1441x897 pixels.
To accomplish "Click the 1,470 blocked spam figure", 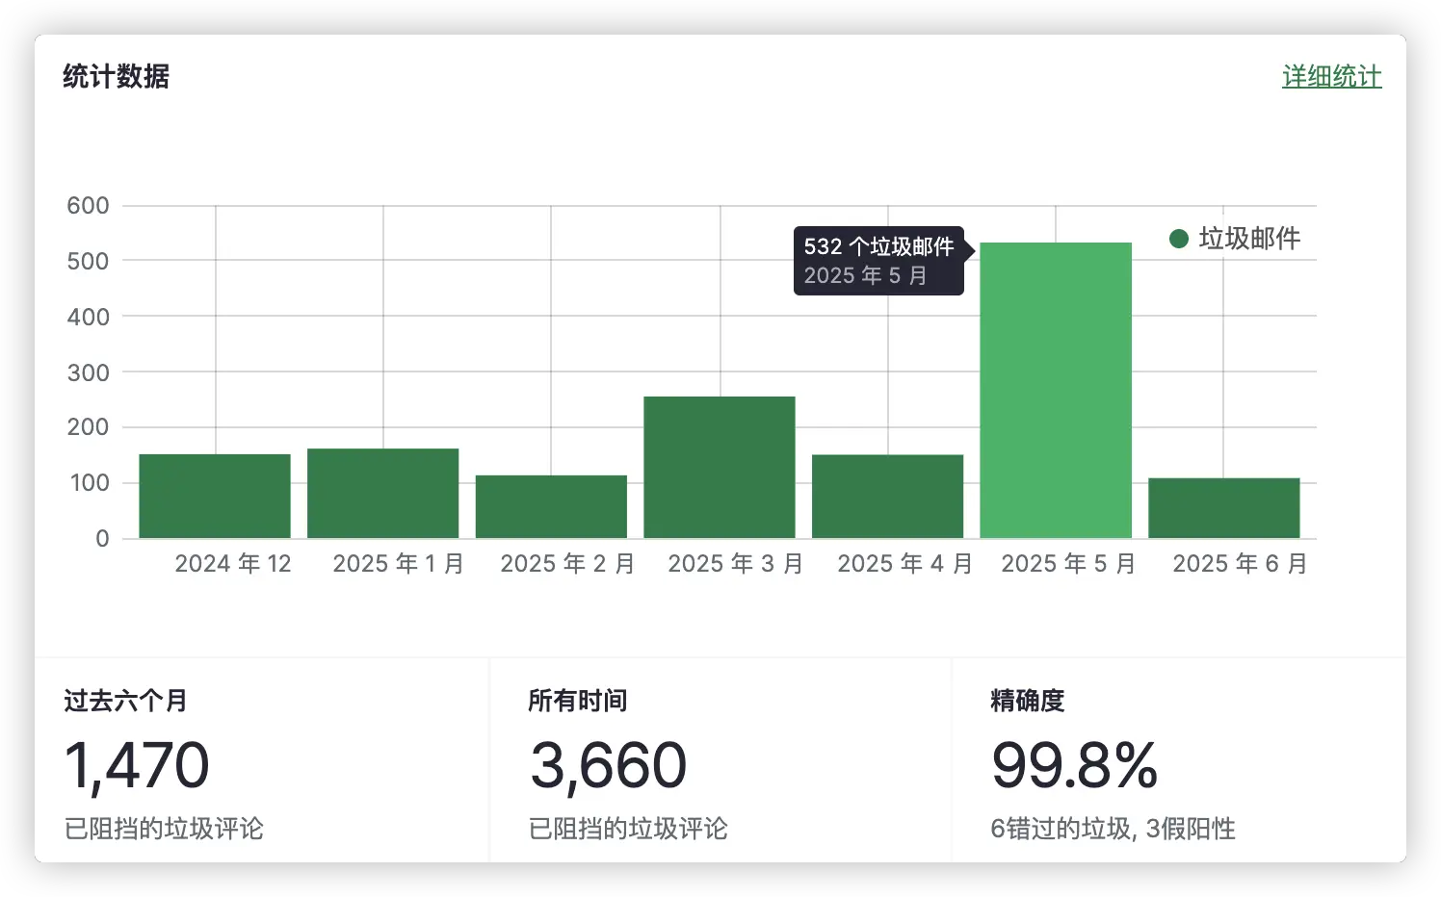I will click(x=137, y=766).
